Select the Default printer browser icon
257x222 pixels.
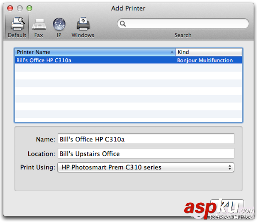tap(17, 27)
